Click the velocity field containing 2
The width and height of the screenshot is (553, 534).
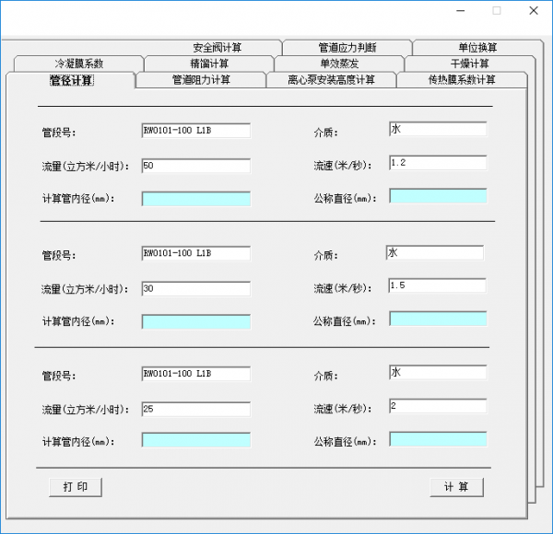[x=438, y=406]
